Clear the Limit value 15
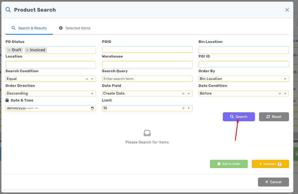The width and height of the screenshot is (298, 194). point(183,108)
